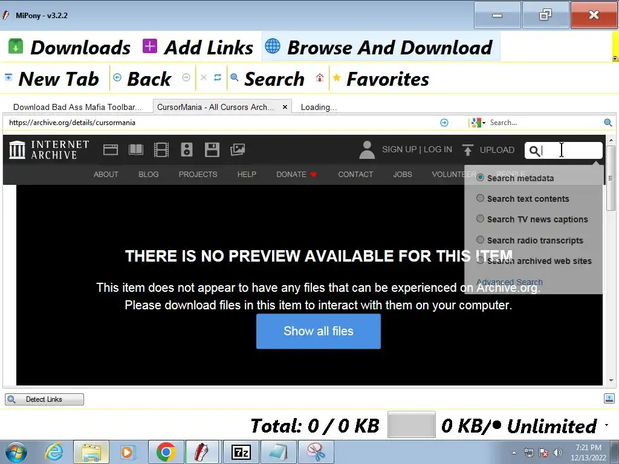Select Search metadata radio option
The height and width of the screenshot is (464, 619).
point(480,178)
